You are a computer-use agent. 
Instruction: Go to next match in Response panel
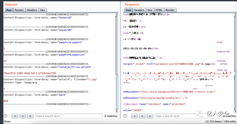[150, 116]
